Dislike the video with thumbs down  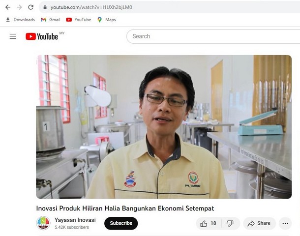point(230,223)
